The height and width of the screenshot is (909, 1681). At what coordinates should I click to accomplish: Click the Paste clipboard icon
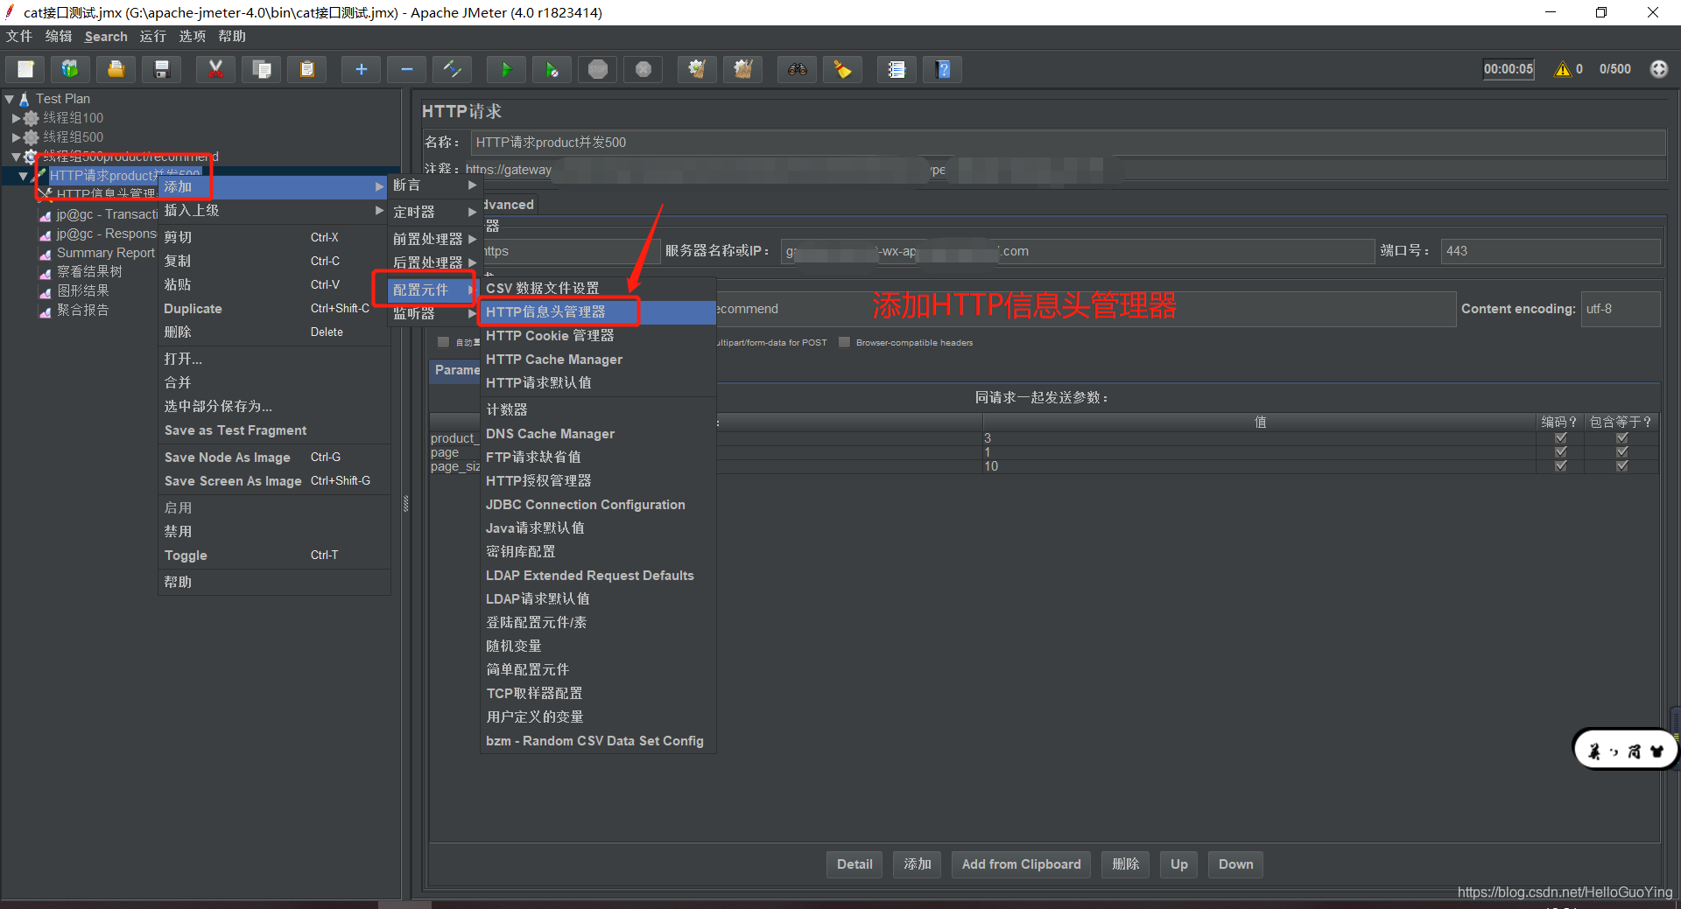pos(306,69)
